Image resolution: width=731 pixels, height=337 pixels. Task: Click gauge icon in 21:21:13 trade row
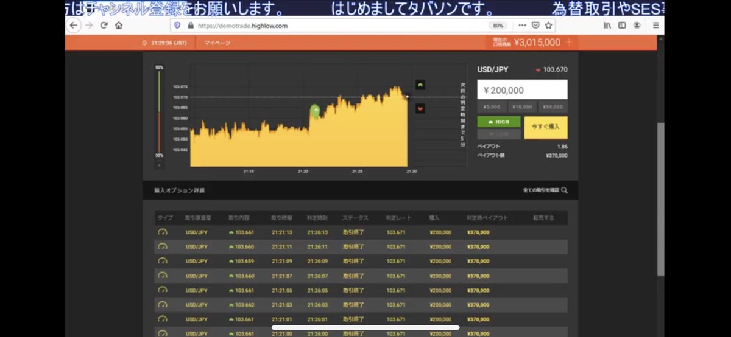click(x=162, y=232)
